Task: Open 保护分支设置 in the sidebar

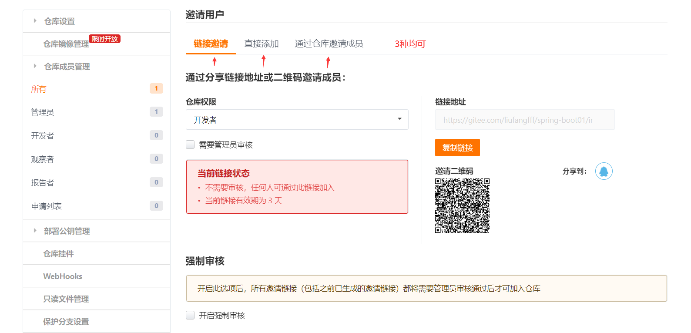Action: pyautogui.click(x=66, y=321)
